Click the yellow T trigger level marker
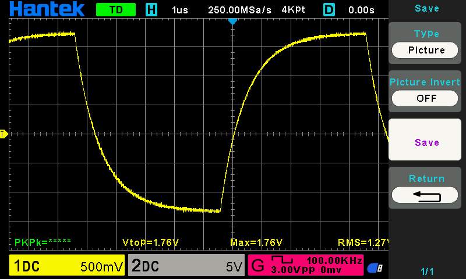This screenshot has width=466, height=279. 3,134
